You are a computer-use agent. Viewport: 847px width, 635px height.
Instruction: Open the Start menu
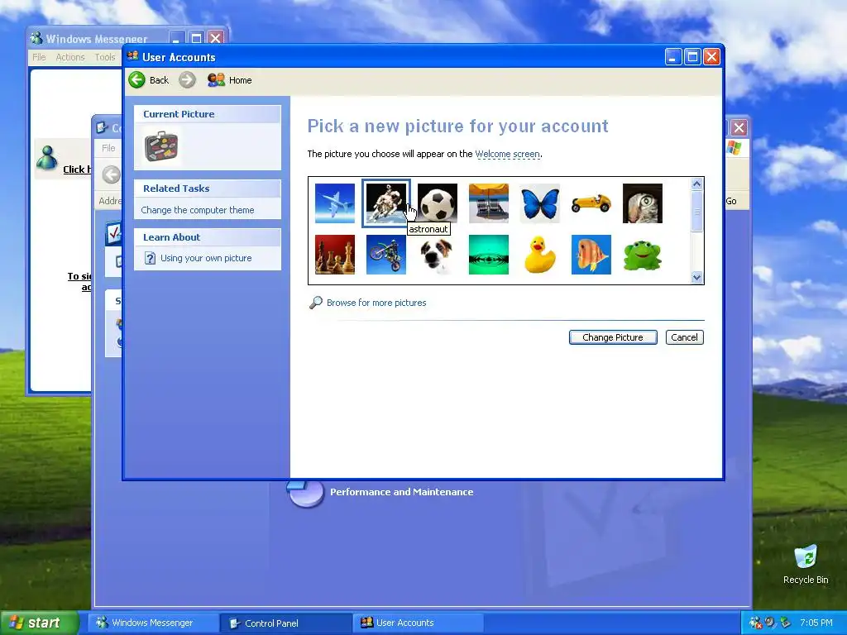tap(39, 623)
